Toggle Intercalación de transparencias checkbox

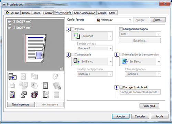121,54
